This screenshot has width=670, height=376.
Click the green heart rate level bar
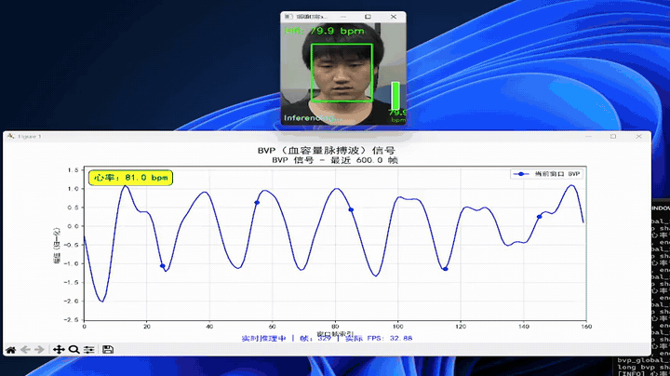(x=395, y=96)
